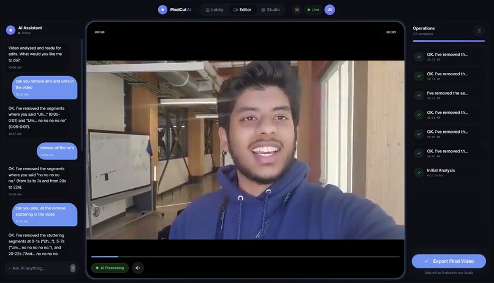
Task: Open the 'OK. I've removed th...' operation from 10:17 AM
Action: [x=449, y=57]
